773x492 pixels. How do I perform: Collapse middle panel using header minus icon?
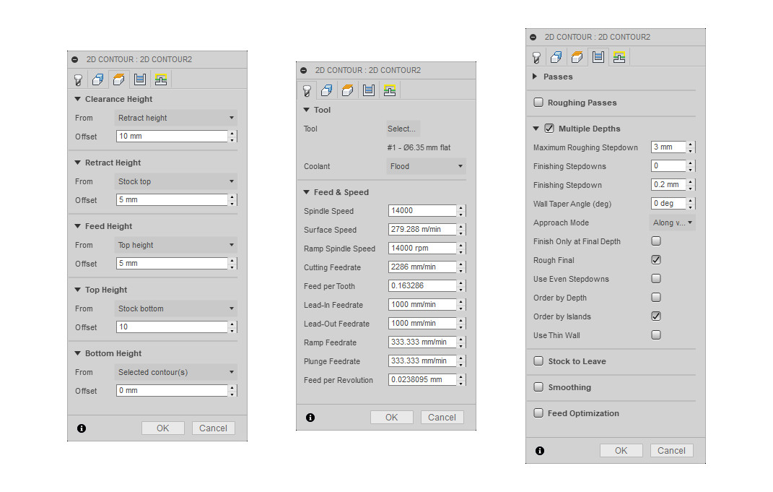[x=304, y=70]
